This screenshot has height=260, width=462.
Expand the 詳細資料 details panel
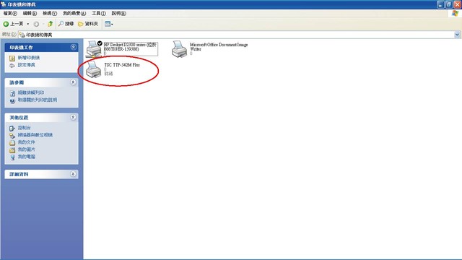pyautogui.click(x=73, y=174)
